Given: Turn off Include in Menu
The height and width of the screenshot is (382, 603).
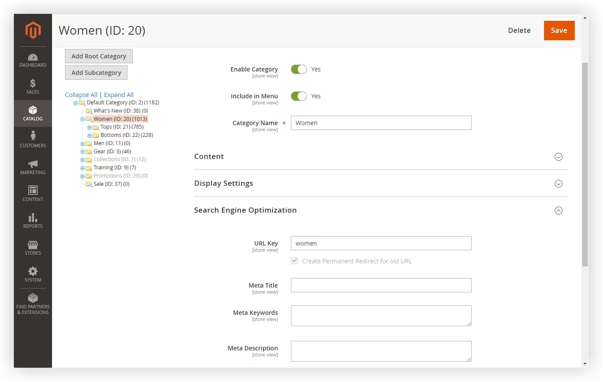Looking at the screenshot, I should click(299, 96).
